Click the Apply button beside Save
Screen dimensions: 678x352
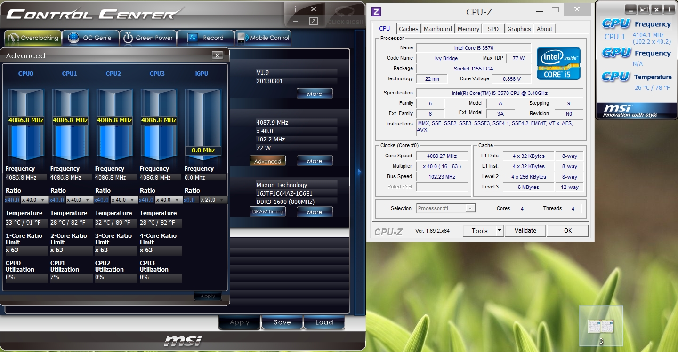(x=240, y=322)
